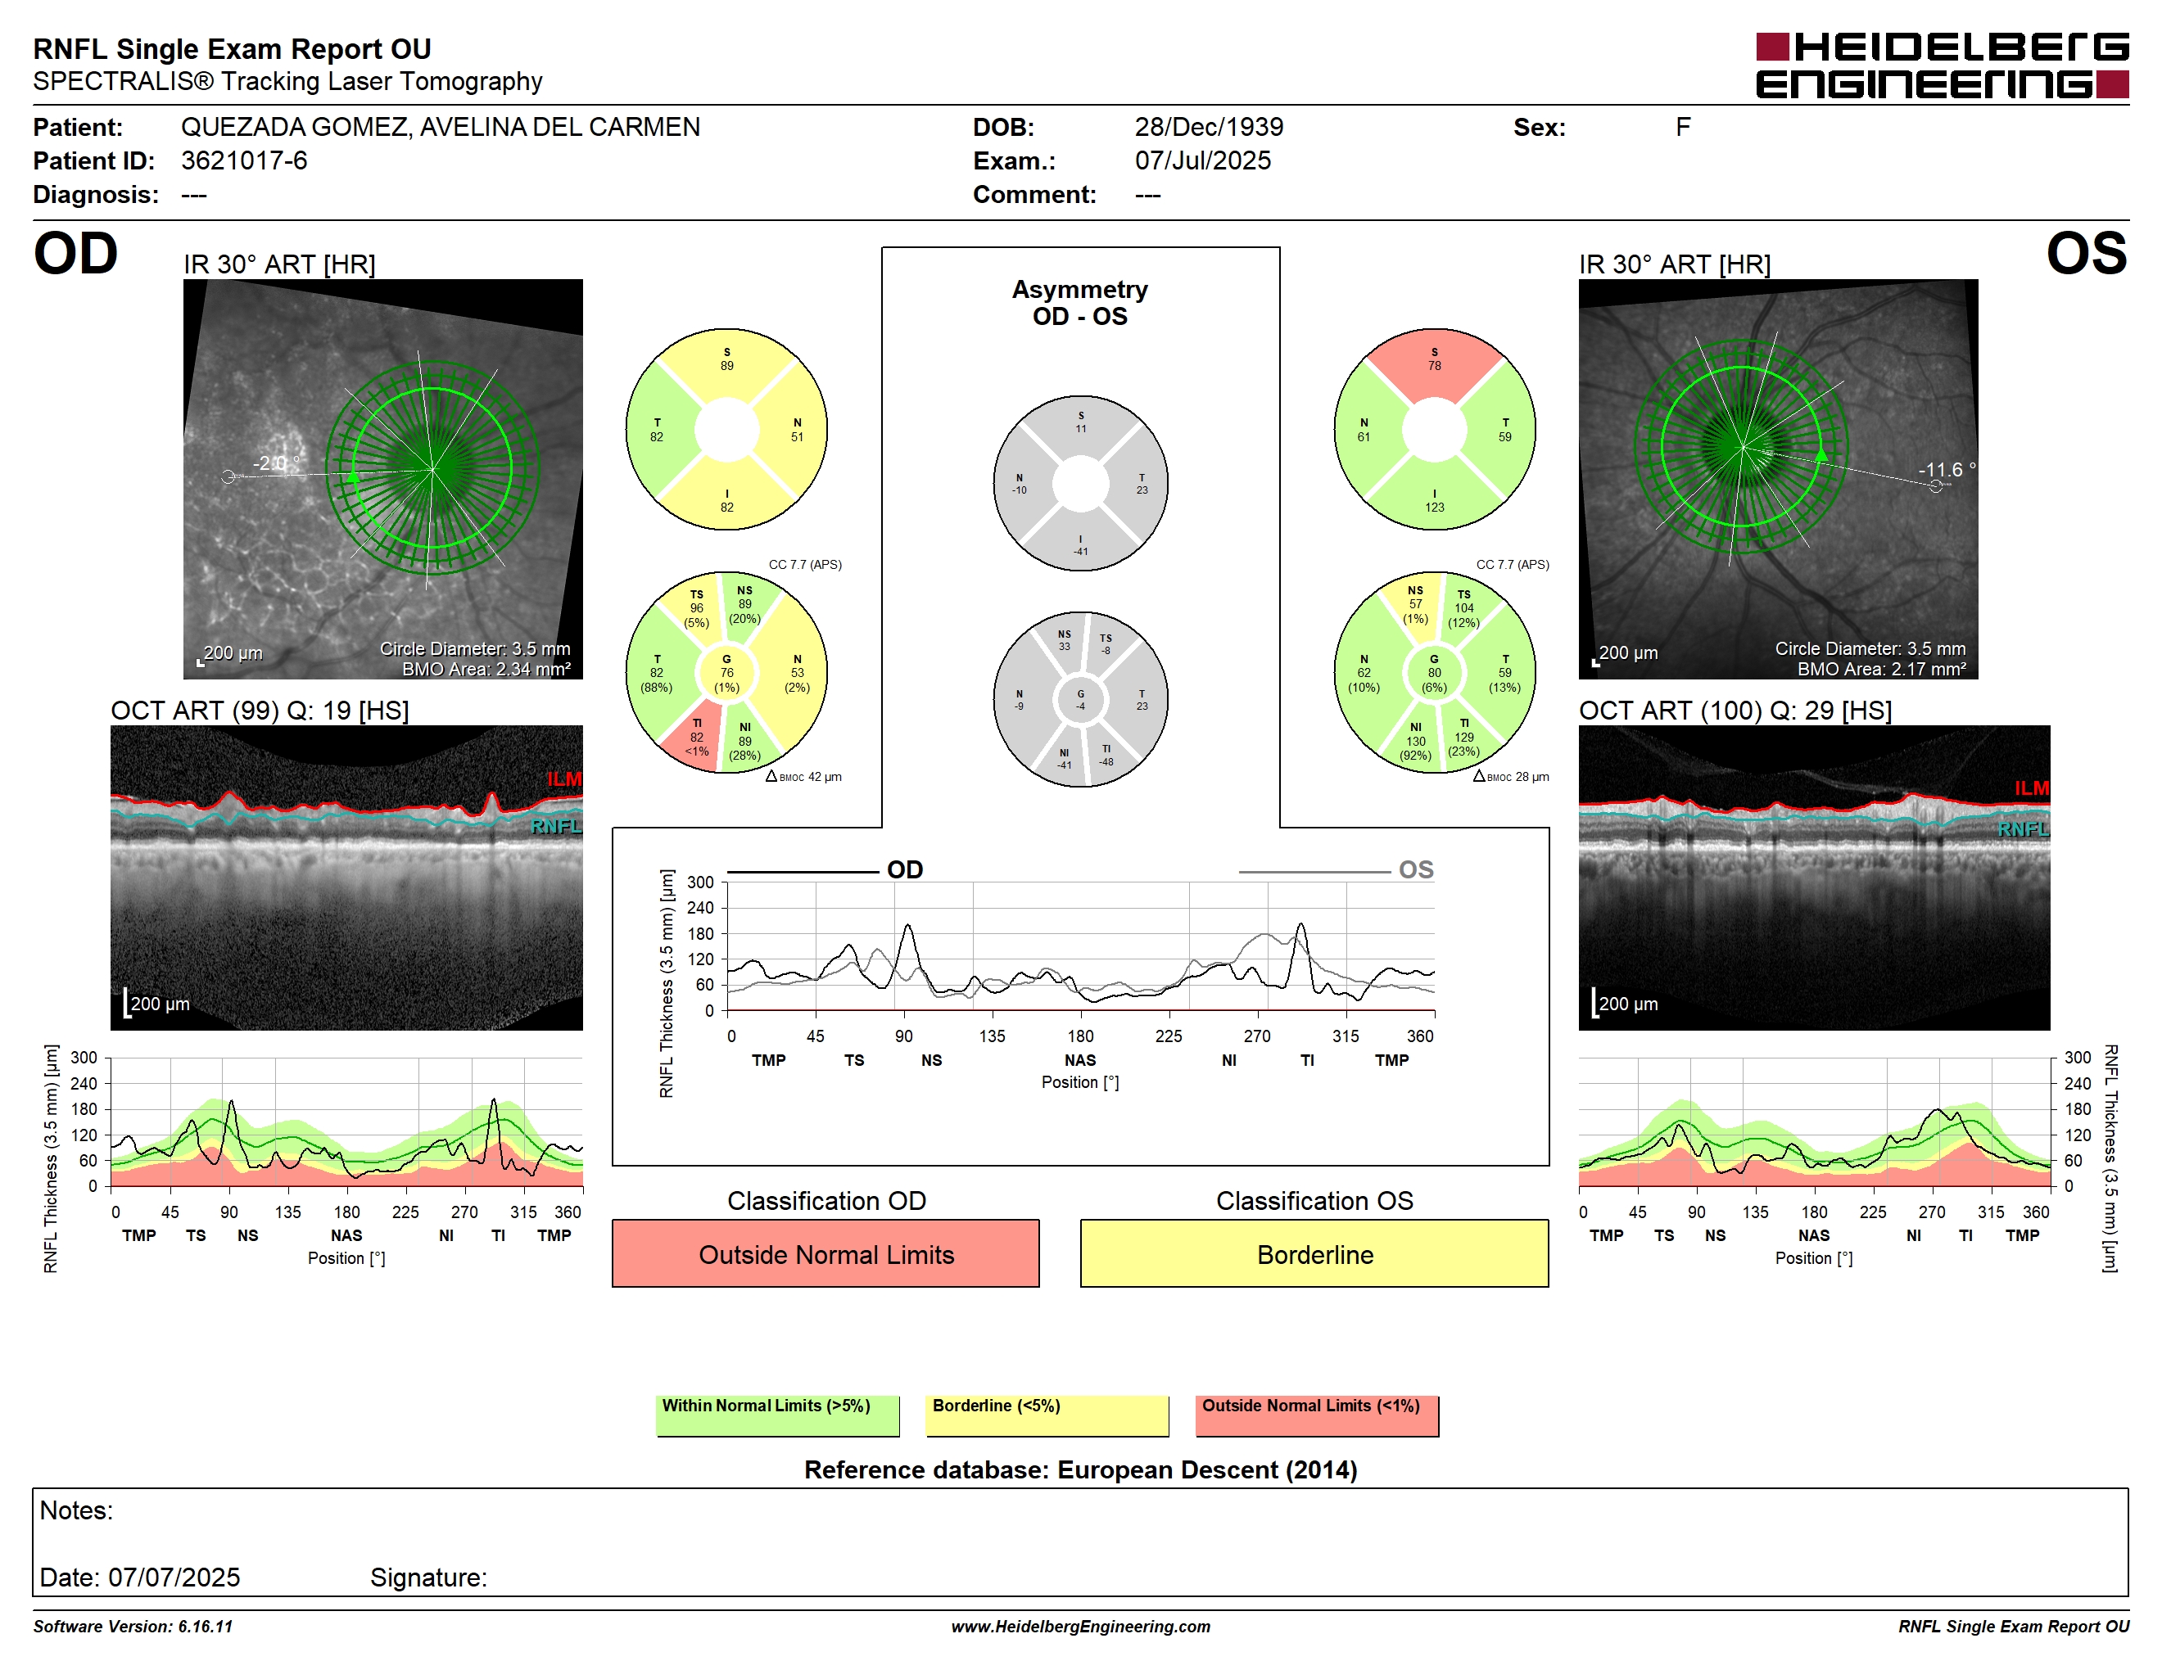Click the Borderline (<5%) legend swatch
Screen dimensions: 2162x1670
[x=1047, y=1415]
